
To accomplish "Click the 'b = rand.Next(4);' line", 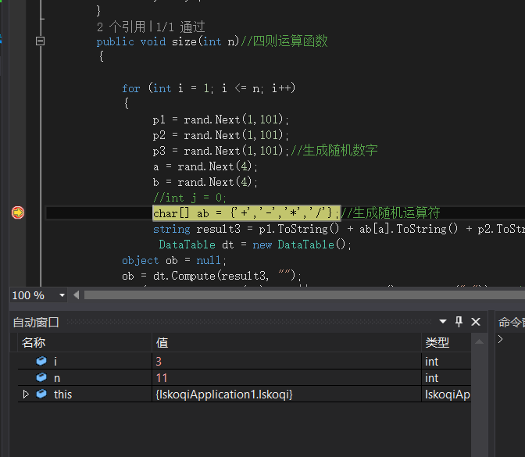I will [205, 182].
